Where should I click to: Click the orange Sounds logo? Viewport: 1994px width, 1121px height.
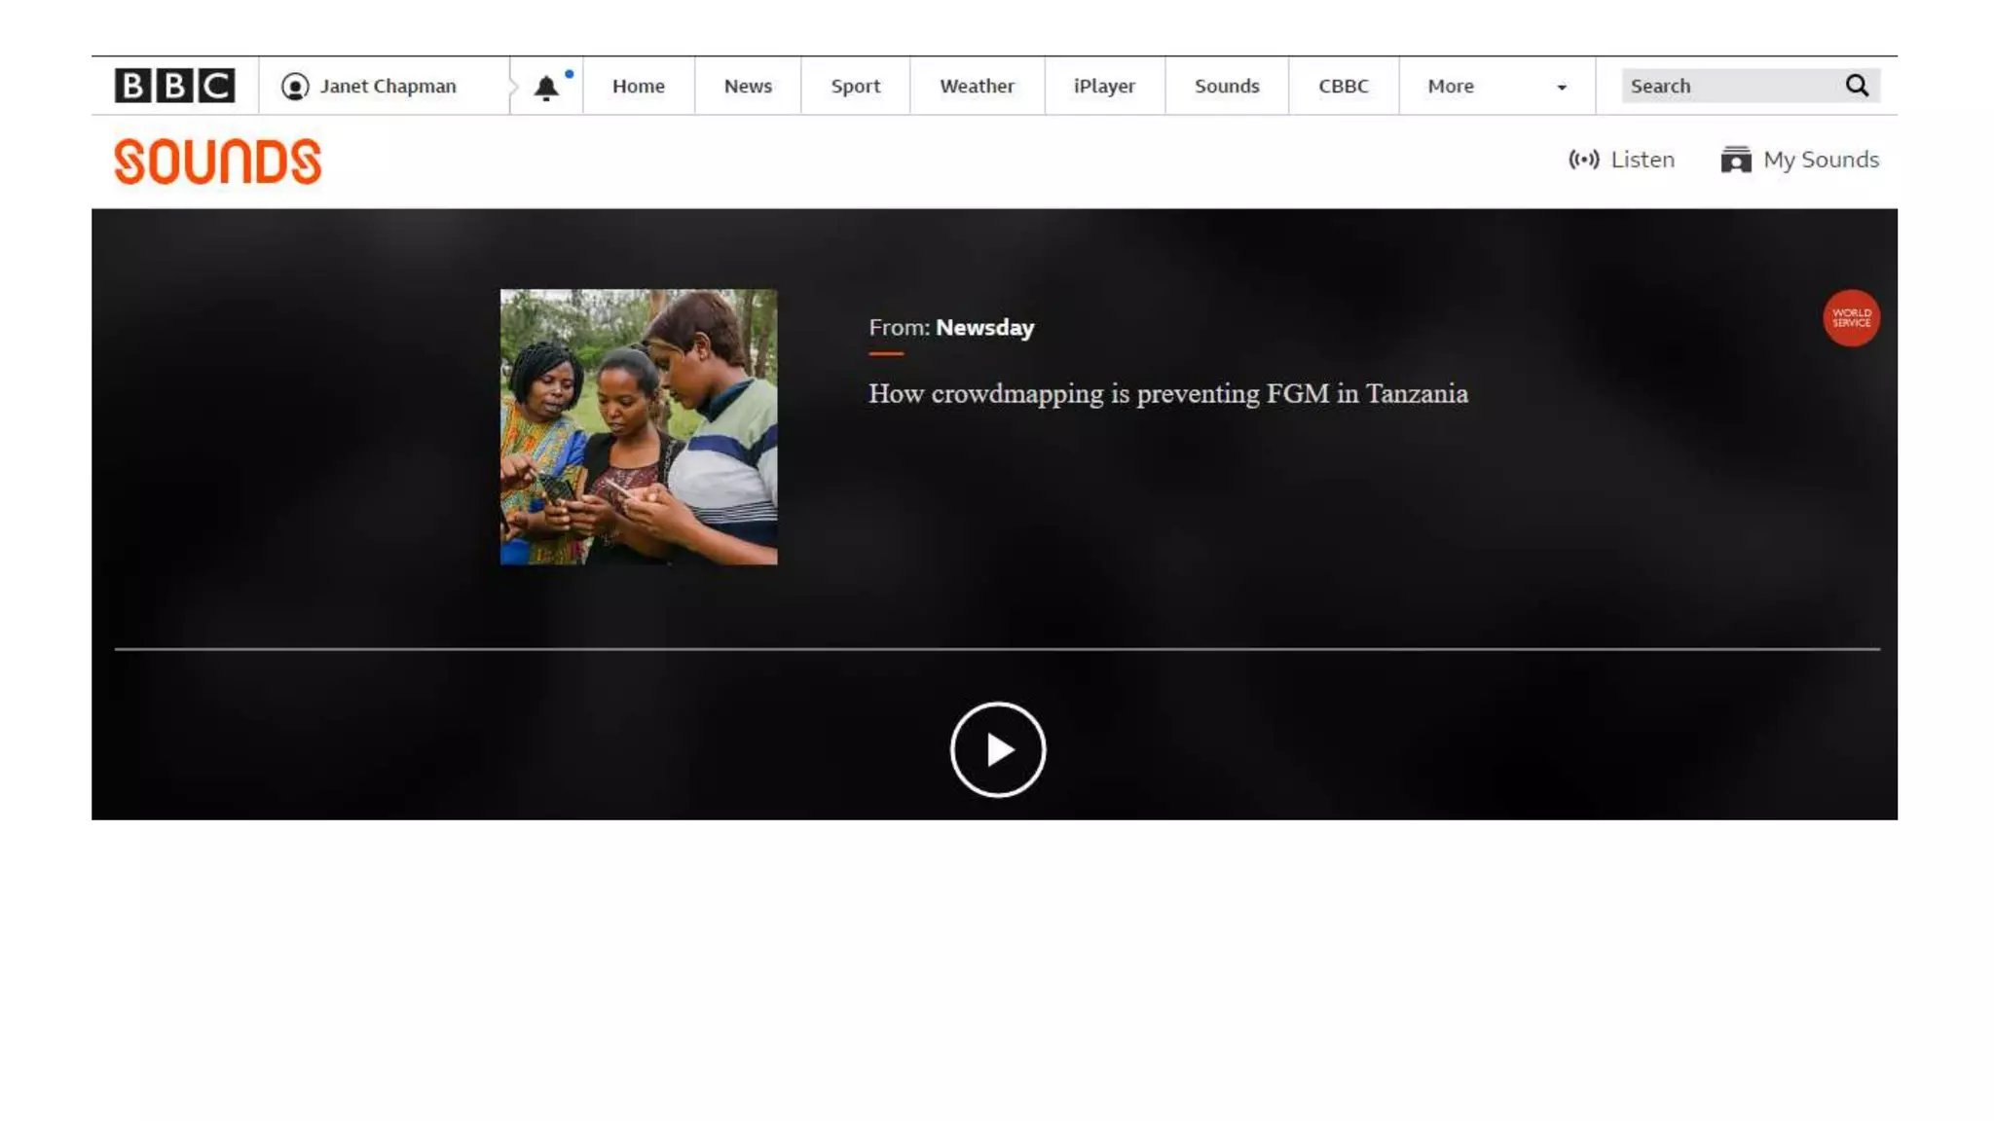click(x=217, y=161)
